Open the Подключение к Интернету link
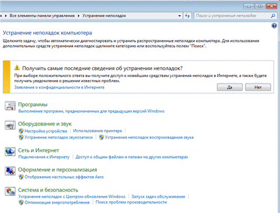 click(x=44, y=157)
